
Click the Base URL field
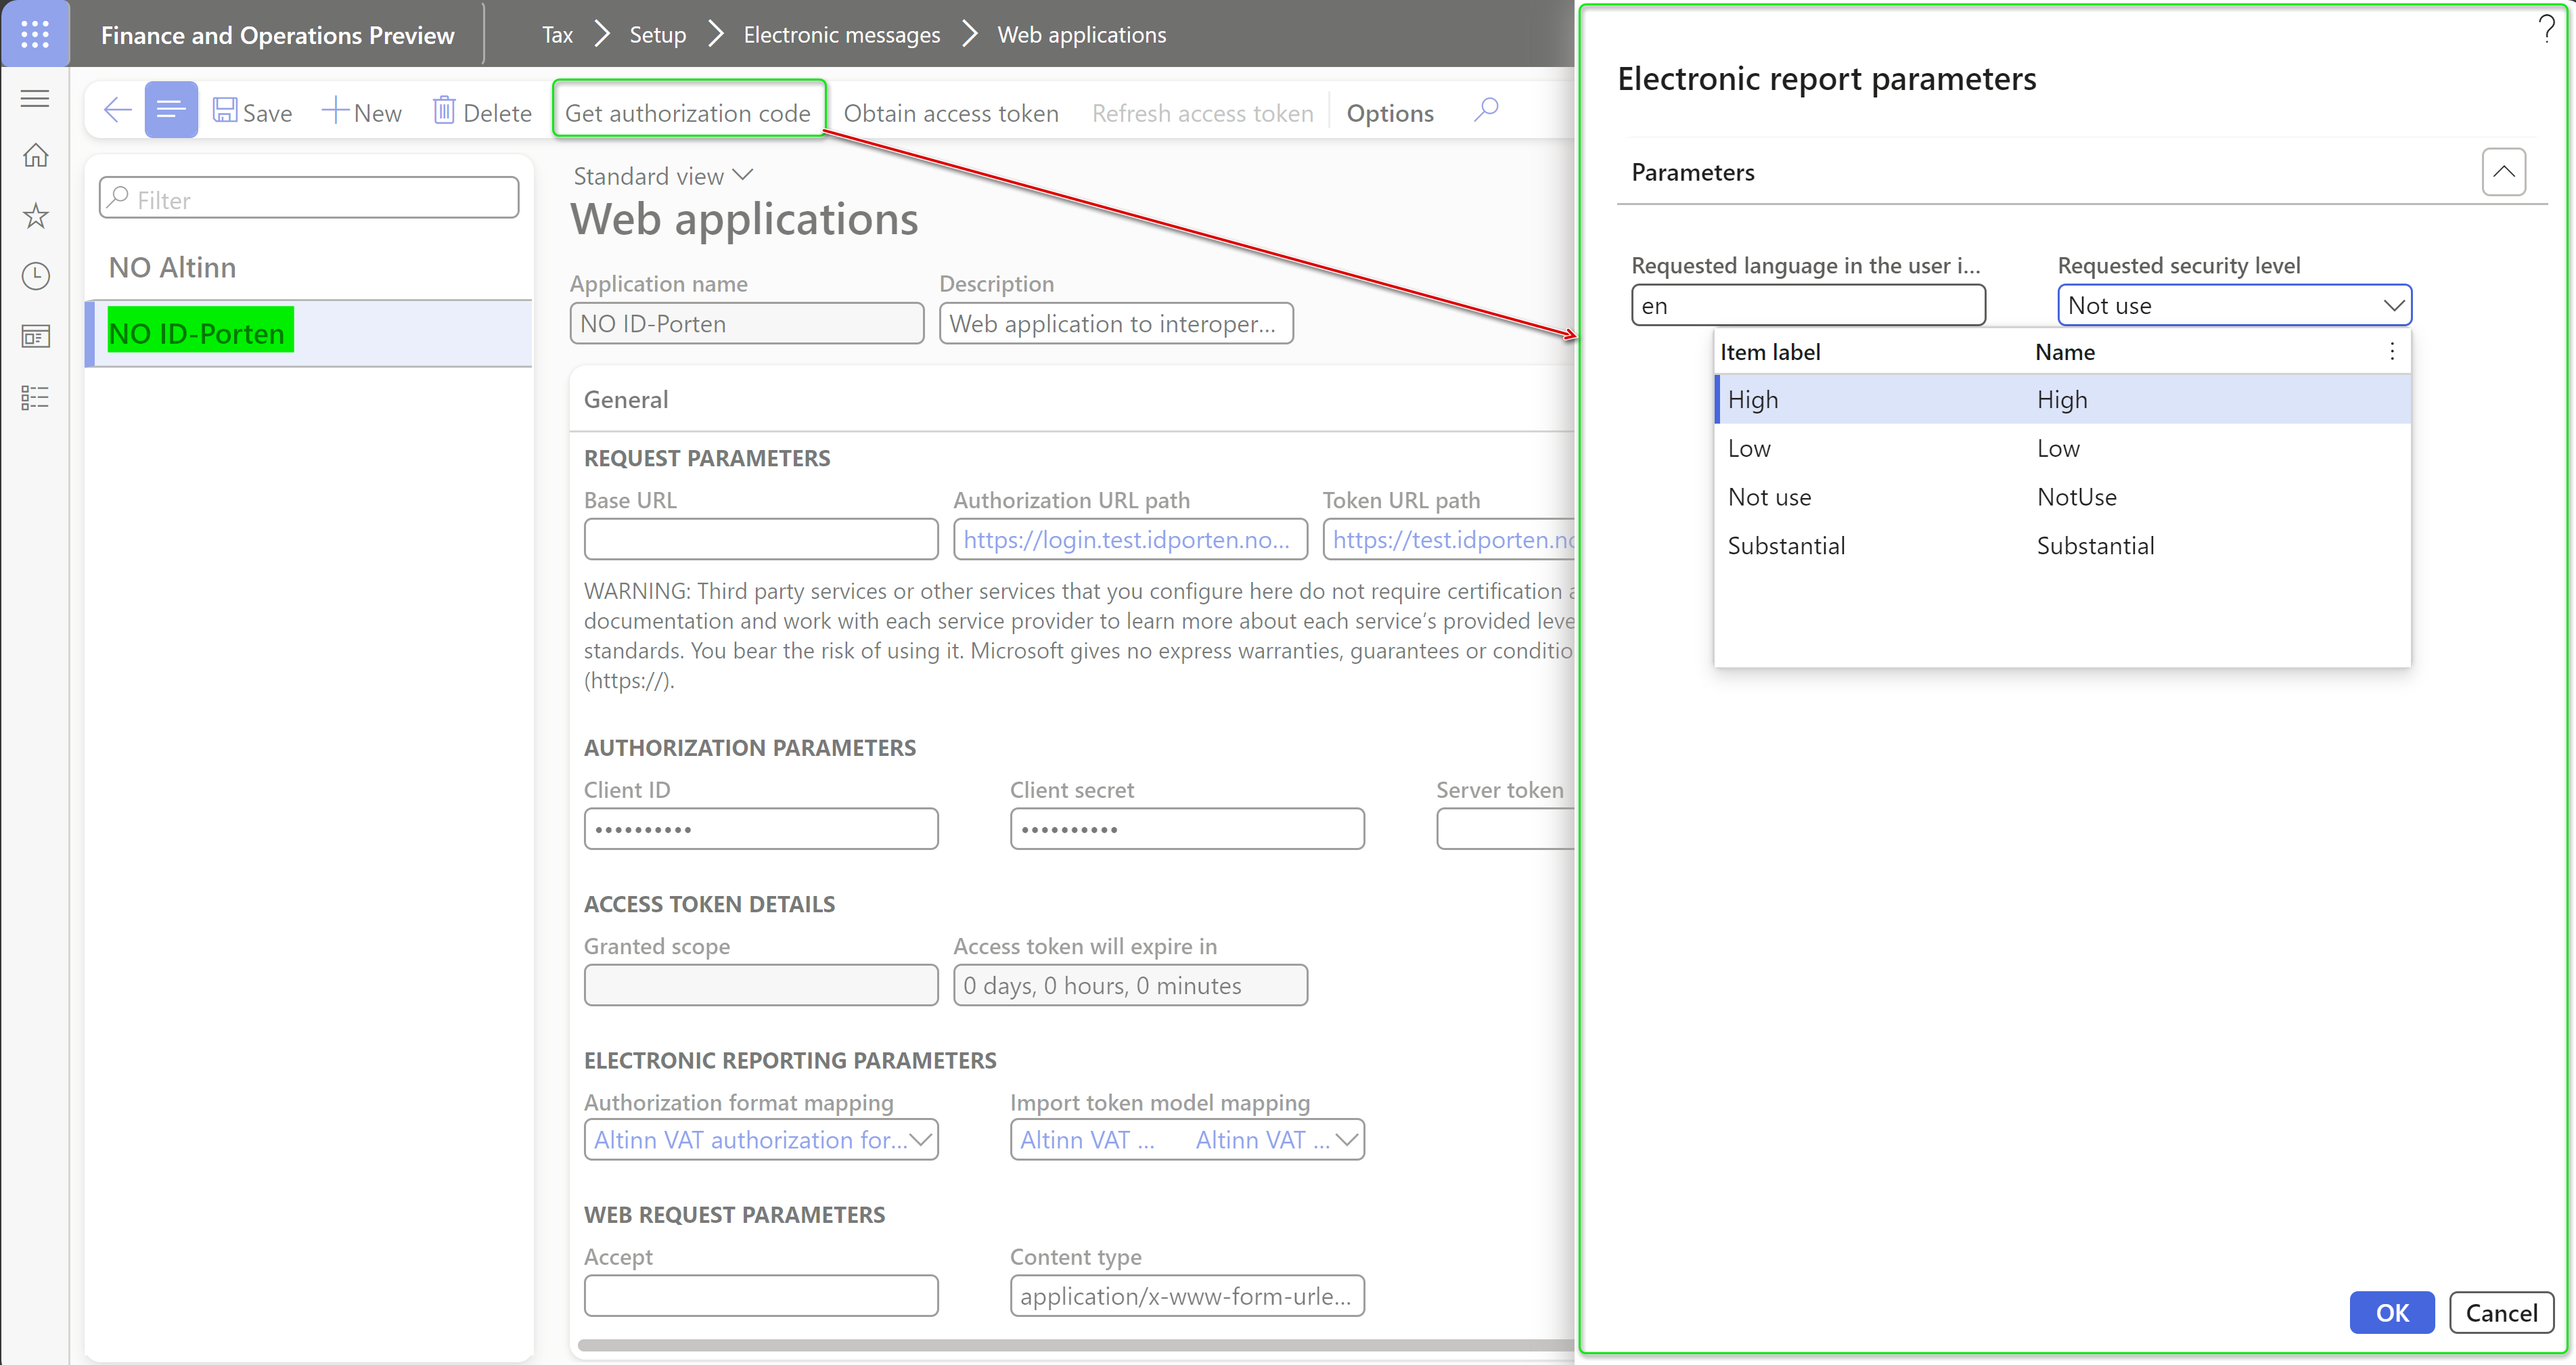point(760,539)
